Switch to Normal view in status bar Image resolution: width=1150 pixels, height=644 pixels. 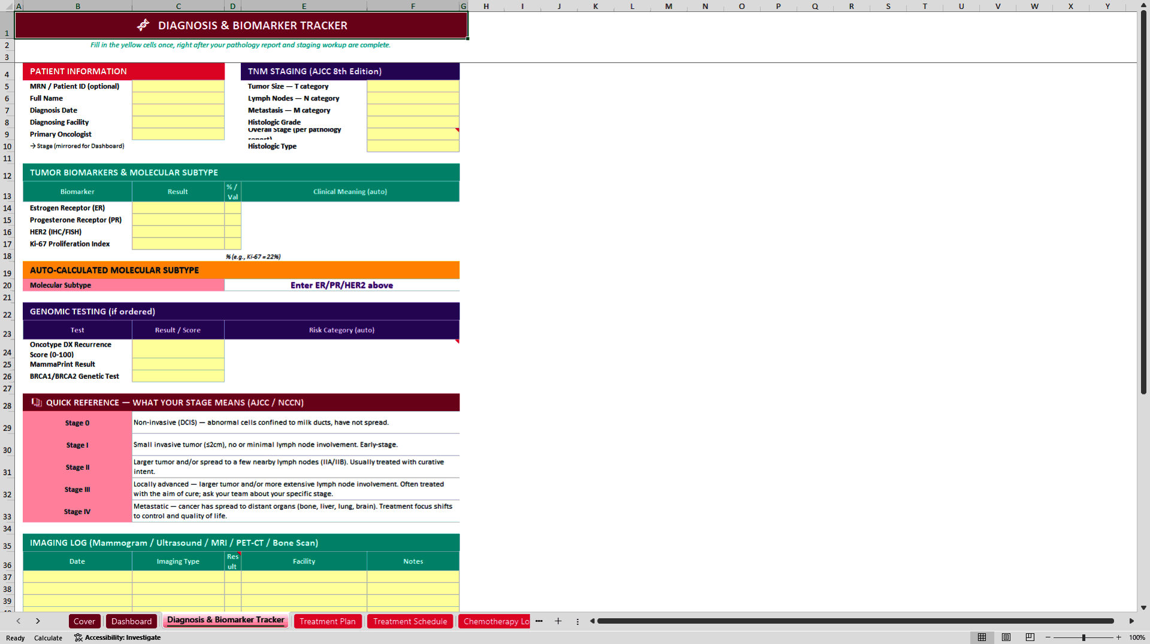coord(982,637)
